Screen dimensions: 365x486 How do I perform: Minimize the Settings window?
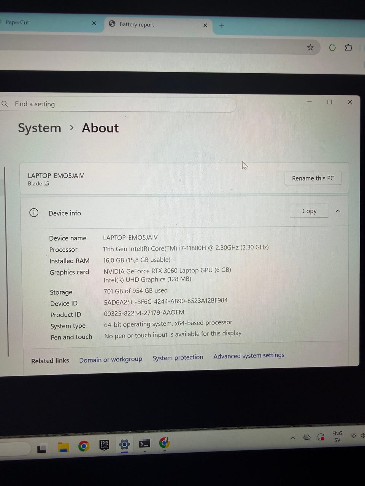tap(309, 102)
